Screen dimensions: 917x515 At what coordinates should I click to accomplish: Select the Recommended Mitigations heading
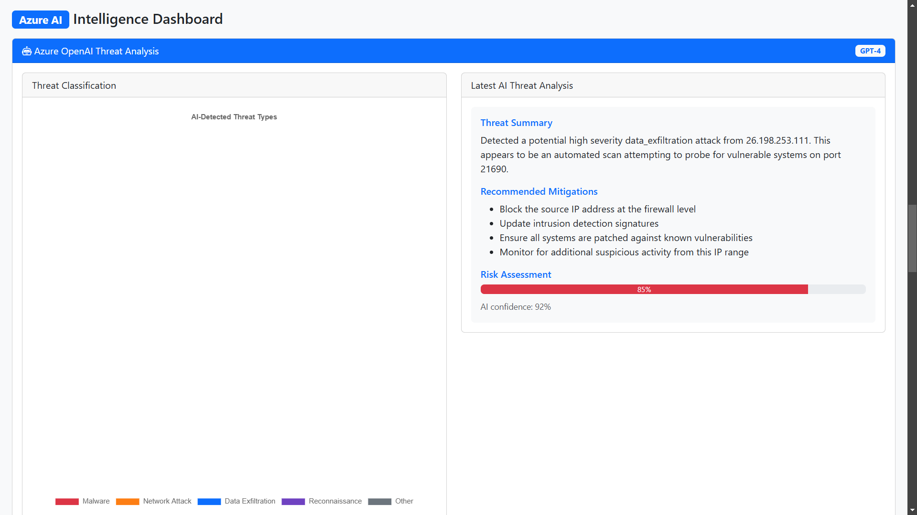(539, 191)
